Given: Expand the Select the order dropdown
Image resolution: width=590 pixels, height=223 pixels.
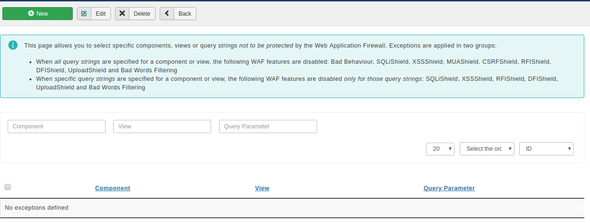Looking at the screenshot, I should [487, 149].
